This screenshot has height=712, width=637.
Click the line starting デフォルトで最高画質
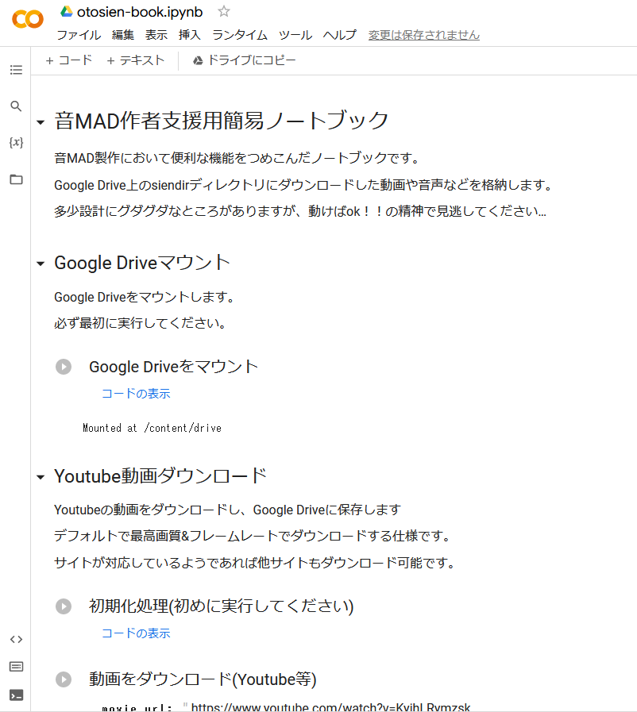[x=252, y=536]
